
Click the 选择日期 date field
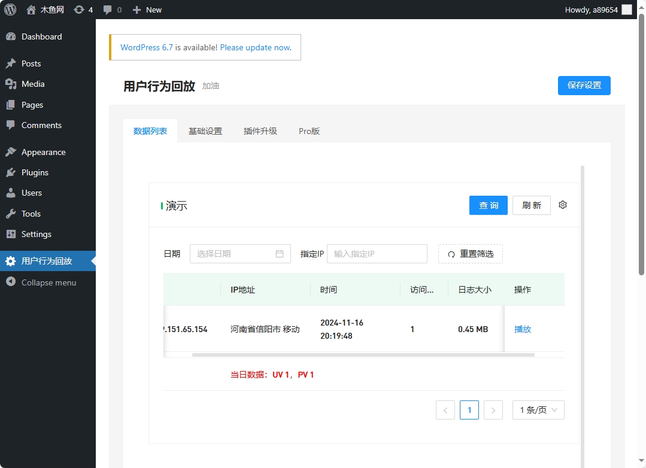click(239, 254)
